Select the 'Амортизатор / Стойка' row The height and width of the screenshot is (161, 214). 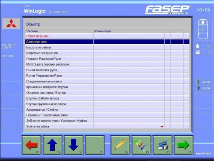(x=107, y=109)
